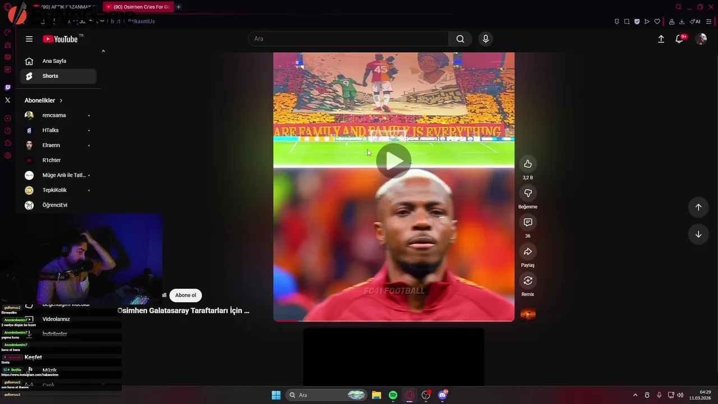Open the Short's sound thumbnail
The image size is (718, 404).
[x=528, y=314]
